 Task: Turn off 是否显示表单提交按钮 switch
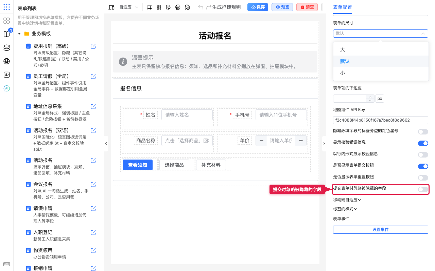pos(423,166)
